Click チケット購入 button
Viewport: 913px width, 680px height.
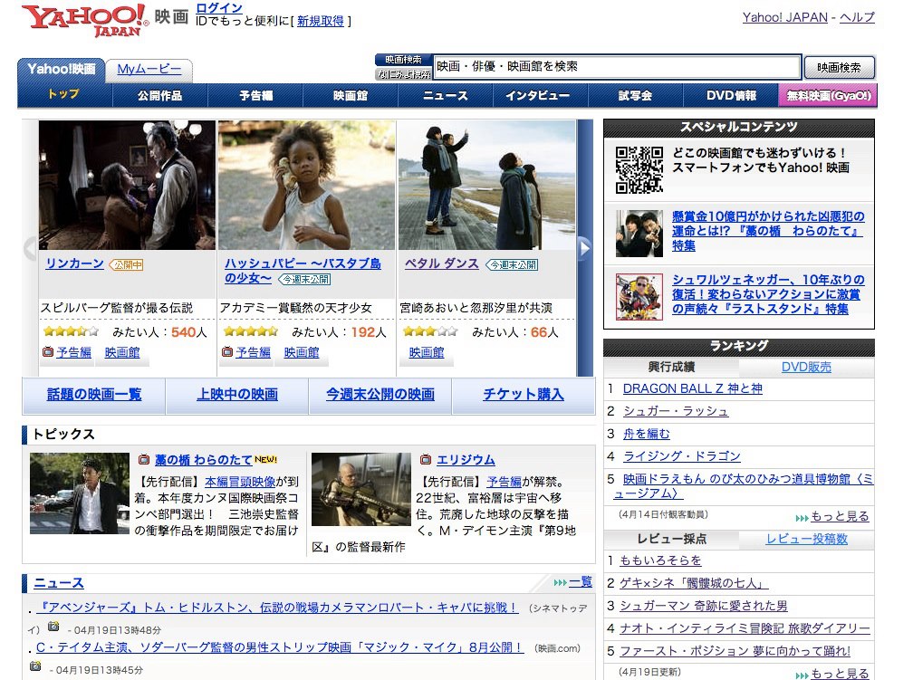524,395
